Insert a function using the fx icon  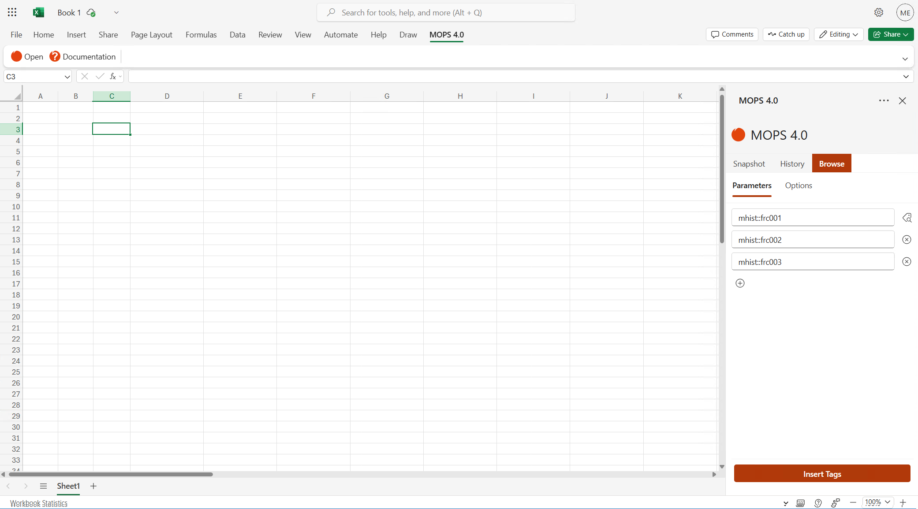coord(113,76)
